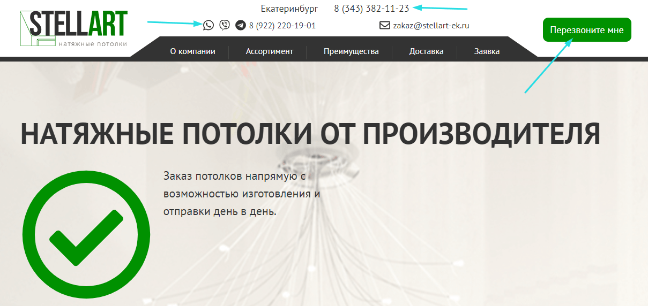
Task: Click the heading 'Натяжные потолки от производителя'
Action: [310, 134]
